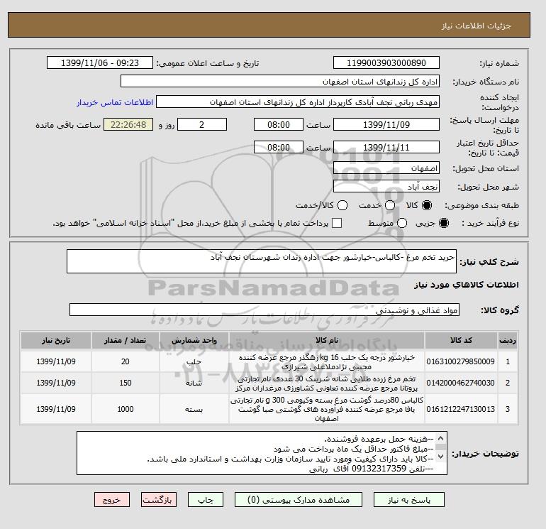
Task: Click the کالباس item name cell
Action: (x=327, y=409)
